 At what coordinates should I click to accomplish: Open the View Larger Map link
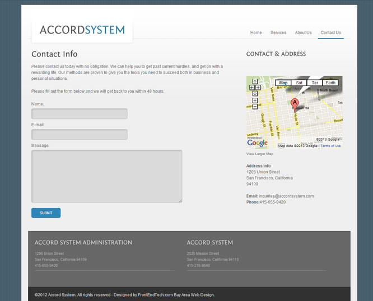260,154
